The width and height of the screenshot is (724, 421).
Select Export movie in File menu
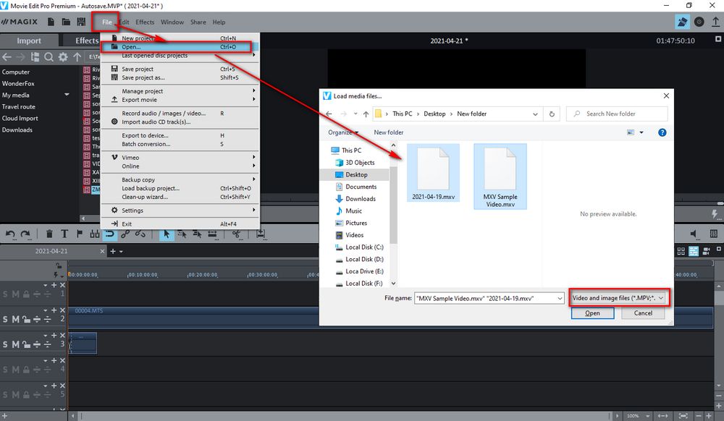180,100
